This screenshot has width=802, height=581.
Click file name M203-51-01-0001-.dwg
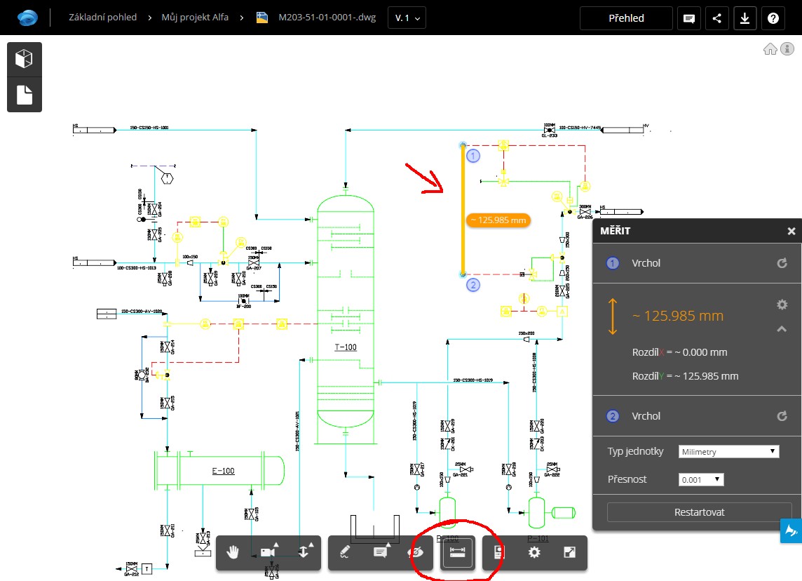tap(327, 18)
